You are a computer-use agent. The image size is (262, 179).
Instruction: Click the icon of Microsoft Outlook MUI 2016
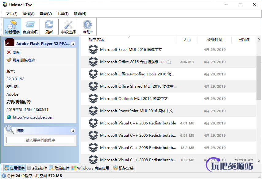tap(93, 99)
